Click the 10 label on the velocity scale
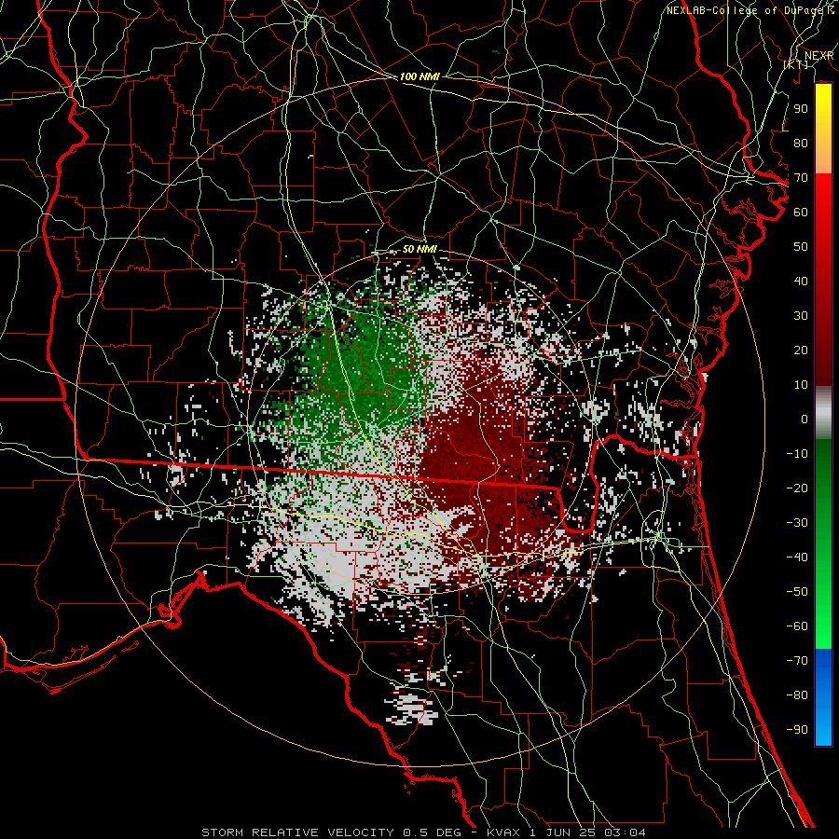This screenshot has height=839, width=839. (801, 385)
